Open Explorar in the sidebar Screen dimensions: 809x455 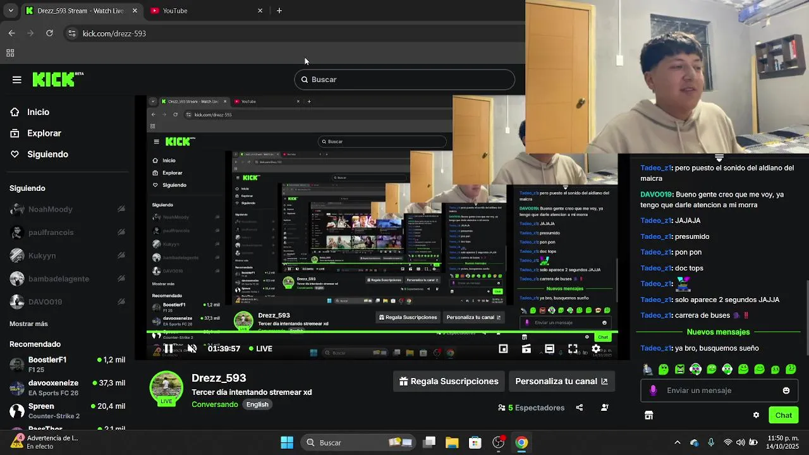(44, 133)
